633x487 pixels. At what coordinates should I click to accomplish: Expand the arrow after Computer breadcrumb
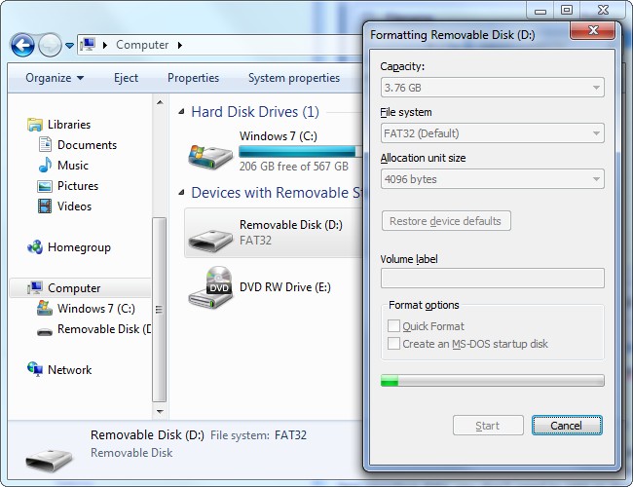click(x=180, y=45)
